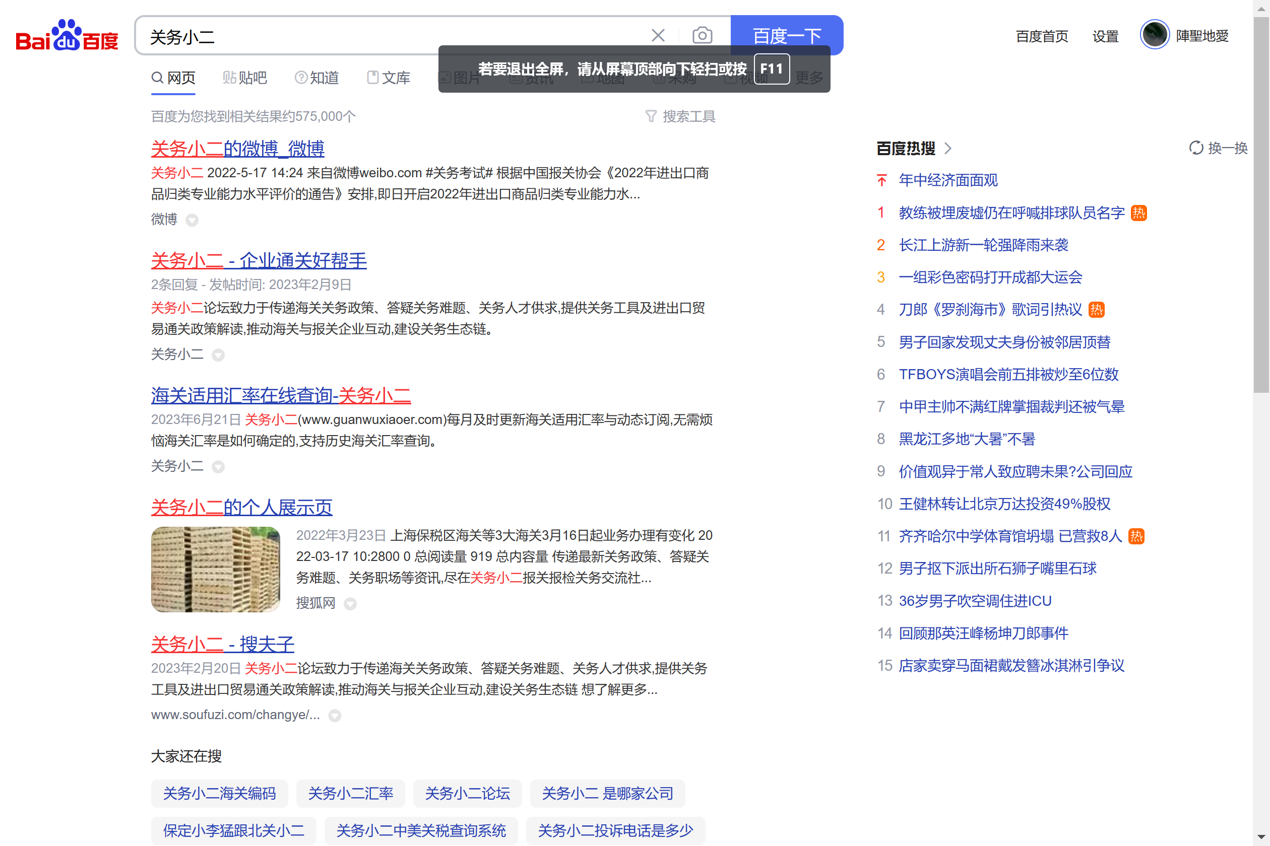Open hot search 刀郎《罗刹海市》歌词引热议
1270x846 pixels.
990,310
